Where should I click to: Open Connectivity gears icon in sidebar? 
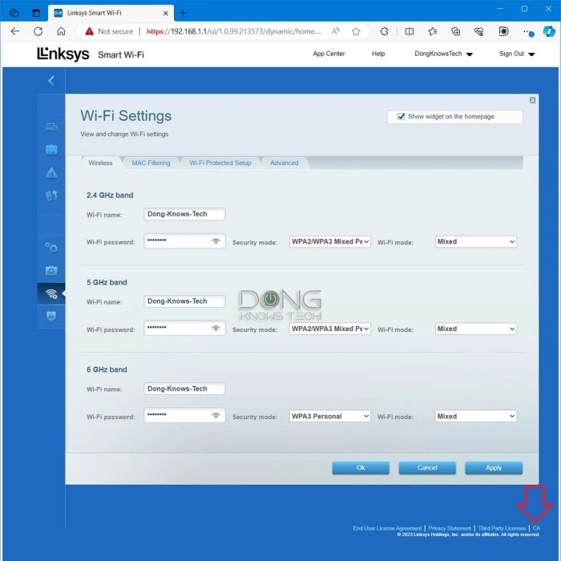(51, 247)
